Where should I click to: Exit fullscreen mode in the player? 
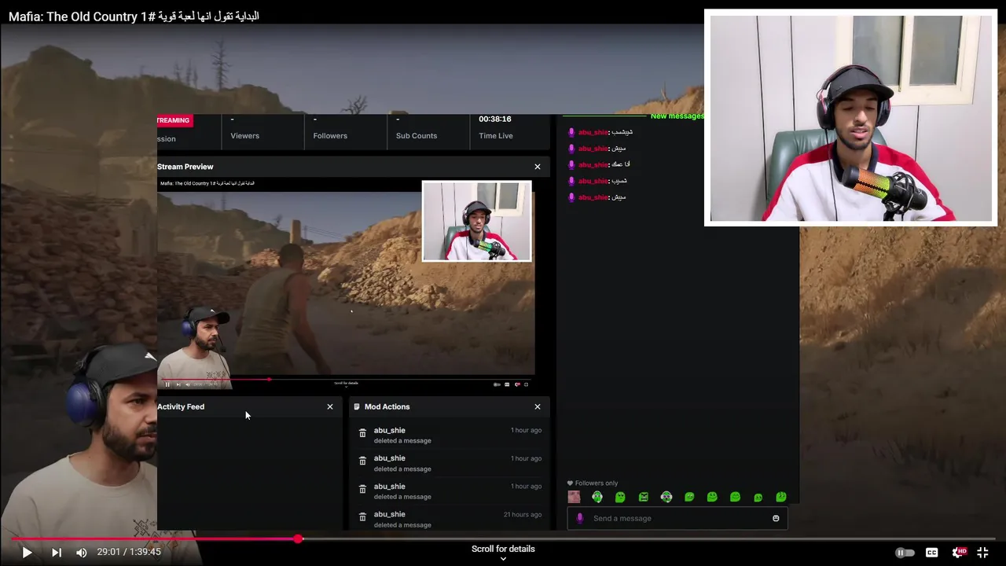982,553
